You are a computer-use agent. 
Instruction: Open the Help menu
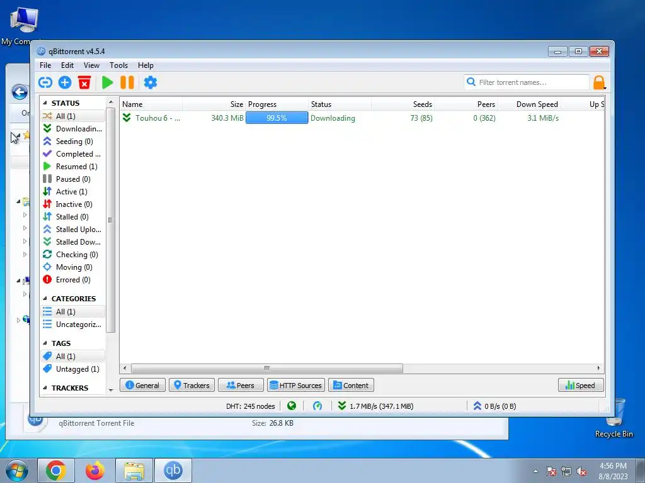[146, 65]
